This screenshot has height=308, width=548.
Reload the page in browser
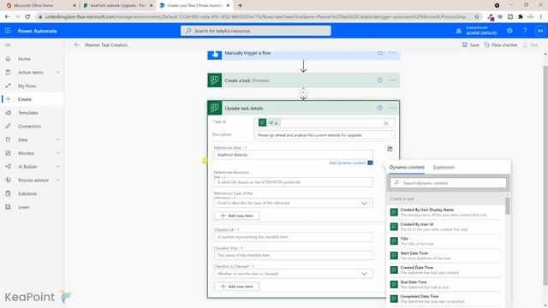(x=27, y=17)
